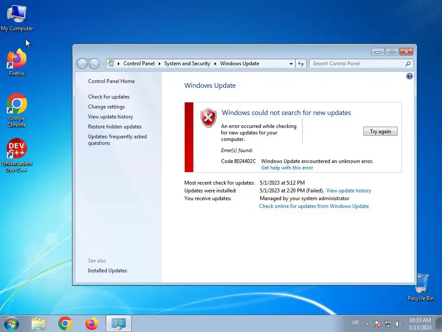The image size is (442, 332).
Task: Open Installed Updates link
Action: pos(107,271)
